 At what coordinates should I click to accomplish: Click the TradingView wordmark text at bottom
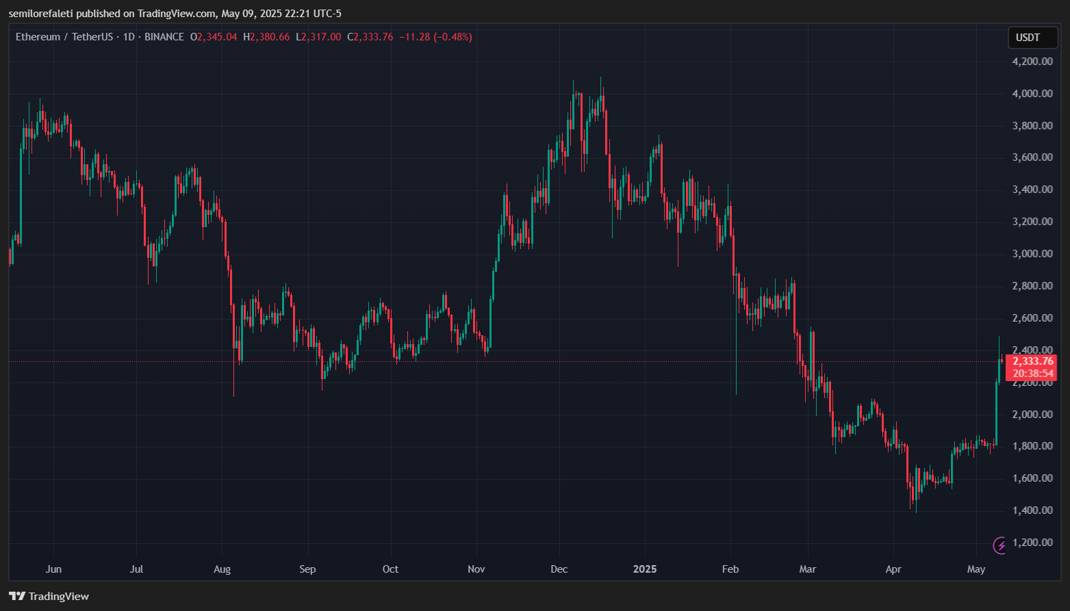tap(59, 597)
